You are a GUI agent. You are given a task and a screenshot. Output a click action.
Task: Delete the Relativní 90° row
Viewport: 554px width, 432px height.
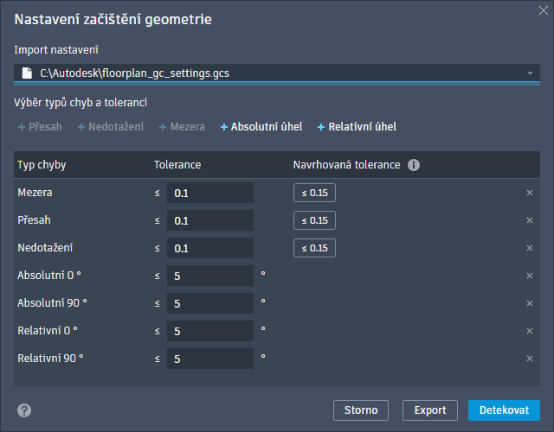tap(530, 358)
